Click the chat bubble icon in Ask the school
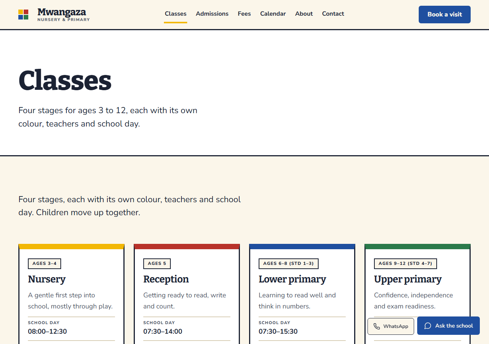The image size is (489, 344). point(428,326)
